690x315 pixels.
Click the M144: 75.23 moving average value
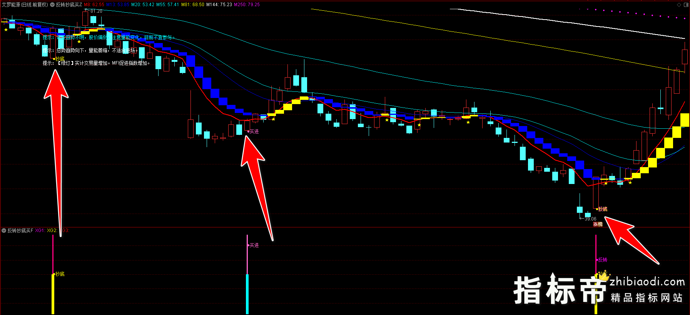coord(219,5)
